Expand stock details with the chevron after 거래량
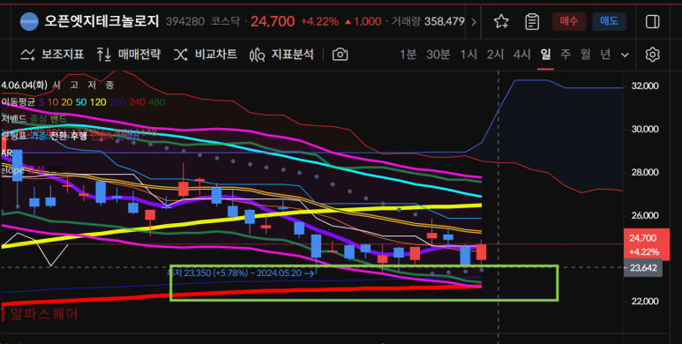Screen dimensions: 682x344 pyautogui.click(x=474, y=21)
